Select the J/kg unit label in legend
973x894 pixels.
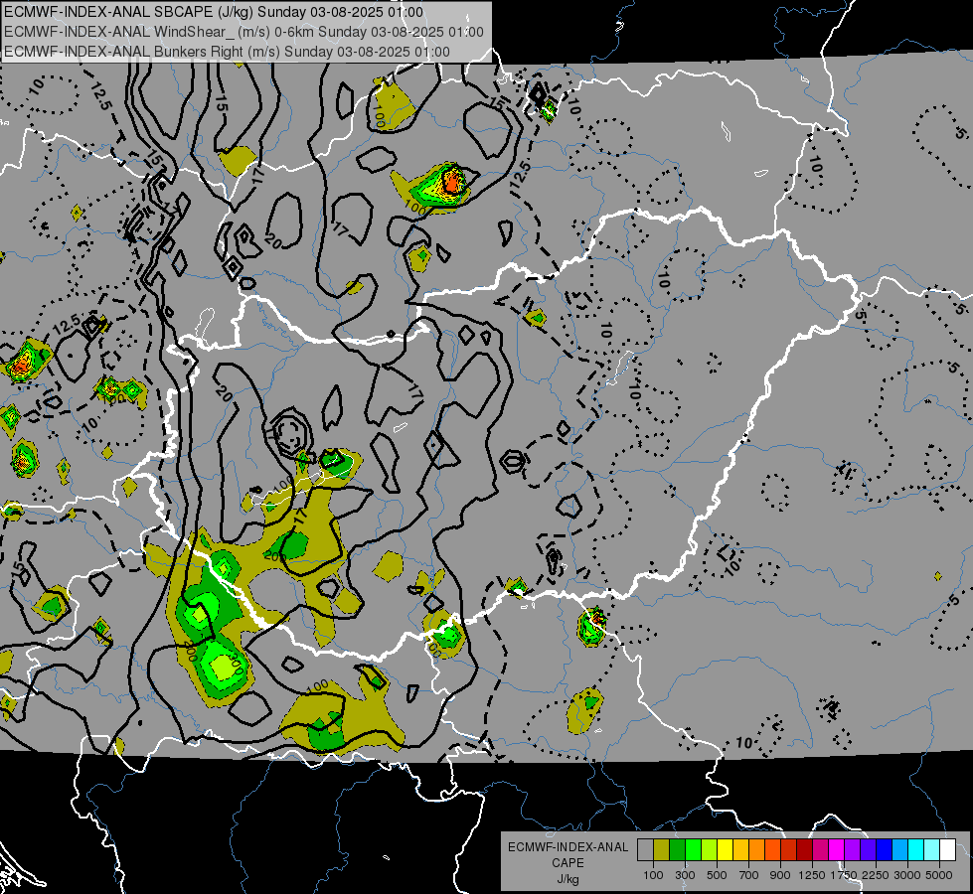point(568,879)
